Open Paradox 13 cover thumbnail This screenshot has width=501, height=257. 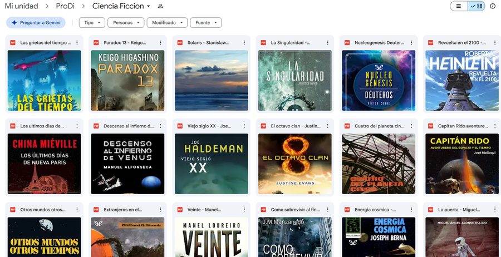[128, 81]
